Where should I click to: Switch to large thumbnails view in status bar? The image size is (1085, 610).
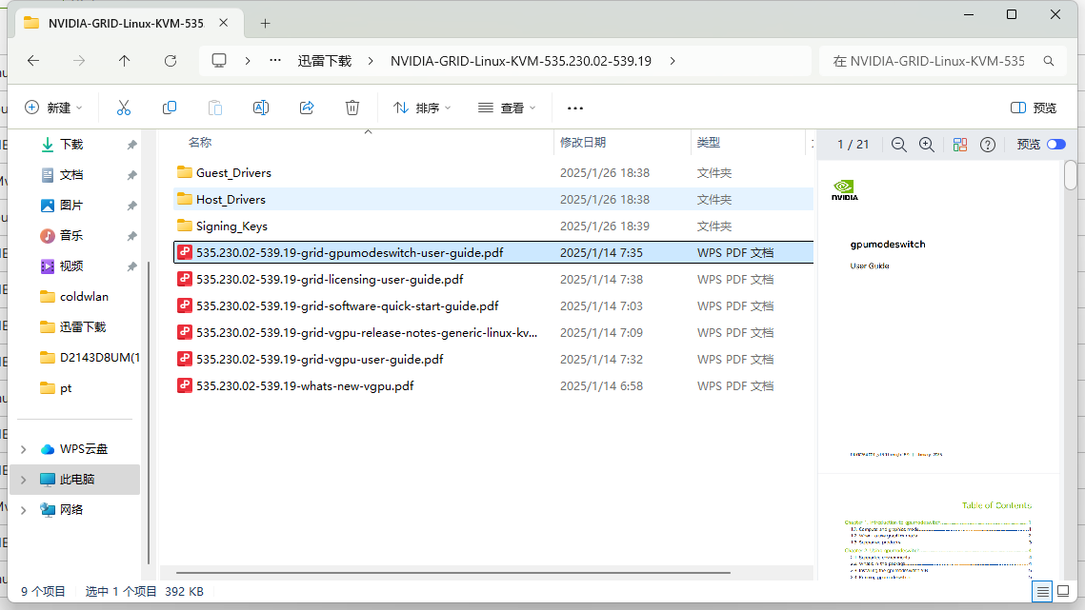point(1067,592)
